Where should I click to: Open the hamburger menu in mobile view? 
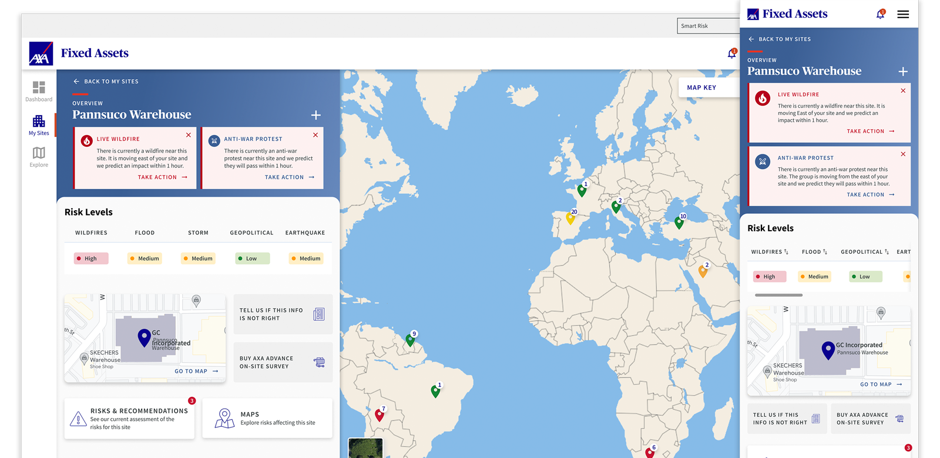[903, 14]
